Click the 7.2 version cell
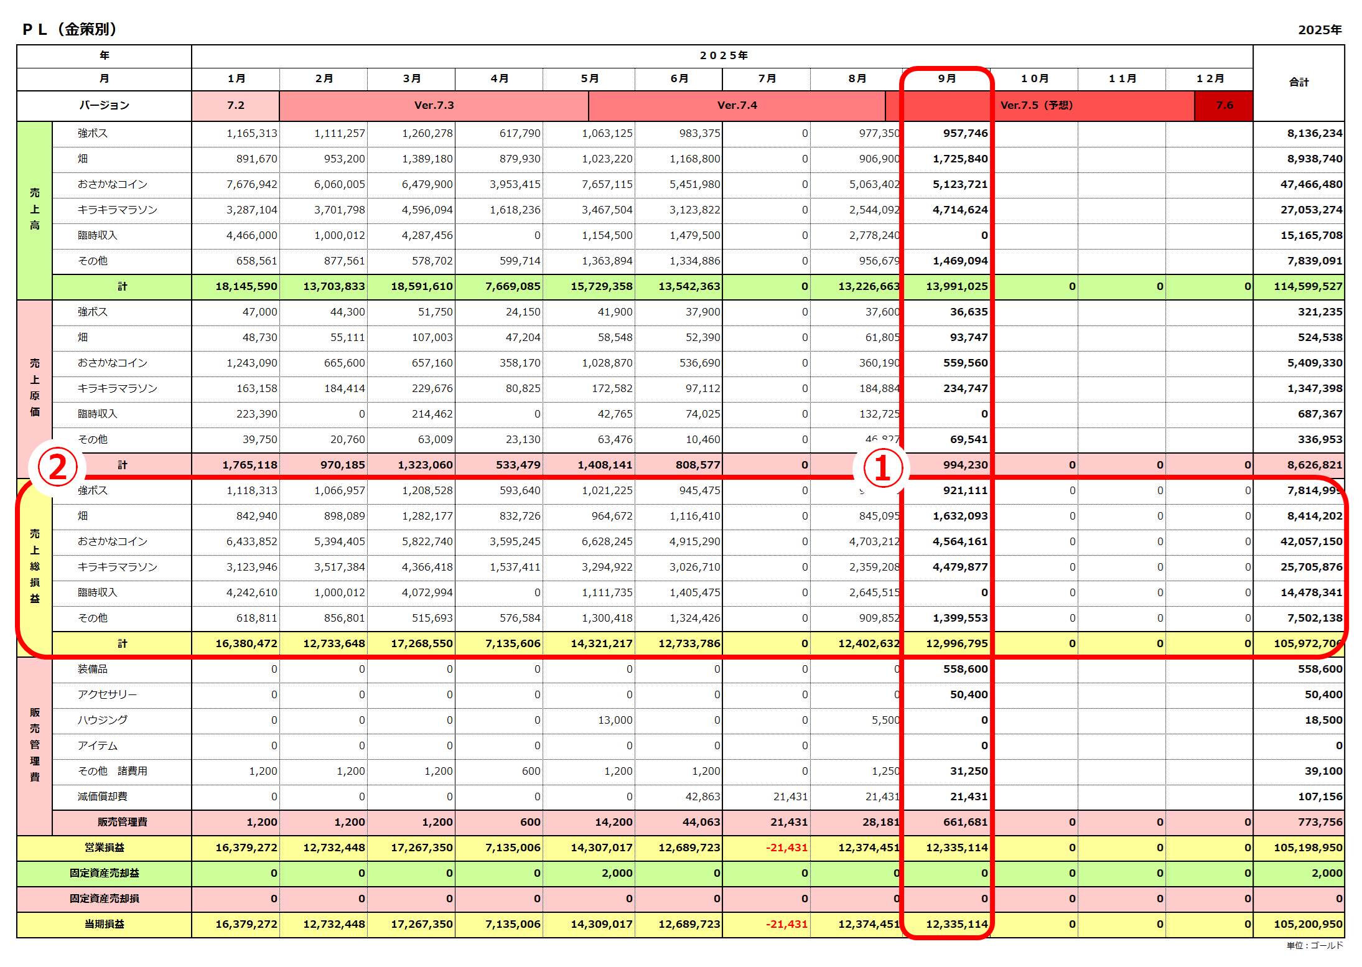Viewport: 1362px width, 967px height. pyautogui.click(x=235, y=105)
